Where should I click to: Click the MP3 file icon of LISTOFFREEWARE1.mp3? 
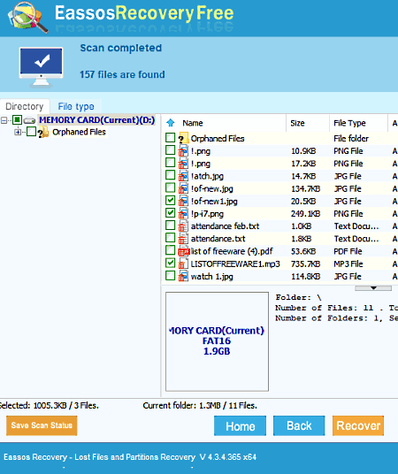pyautogui.click(x=183, y=264)
